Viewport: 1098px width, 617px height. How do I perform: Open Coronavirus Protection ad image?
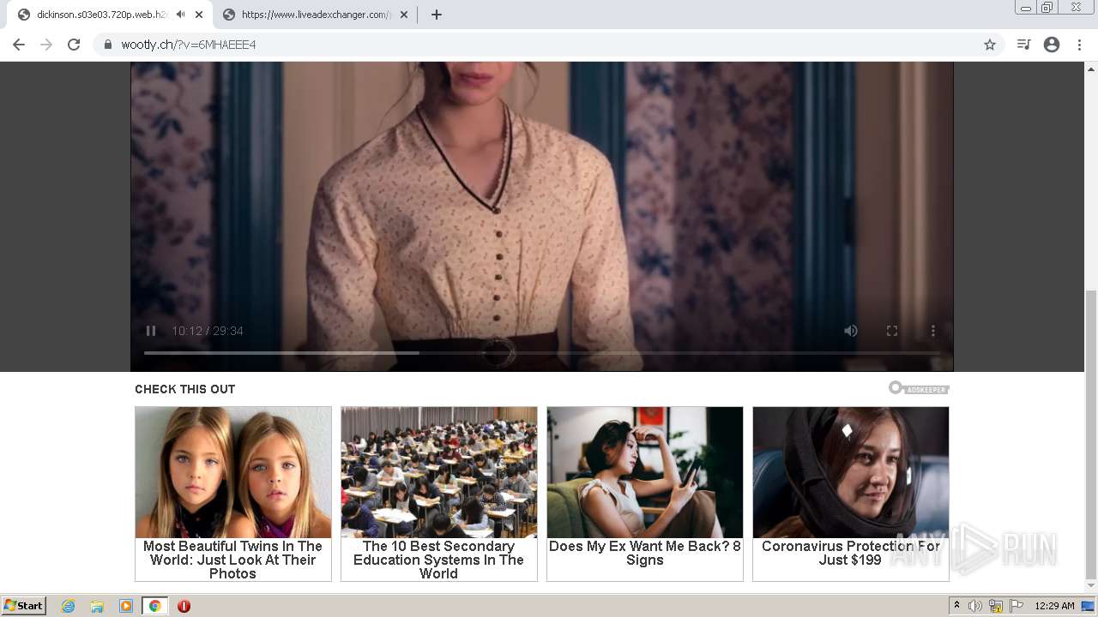[851, 472]
